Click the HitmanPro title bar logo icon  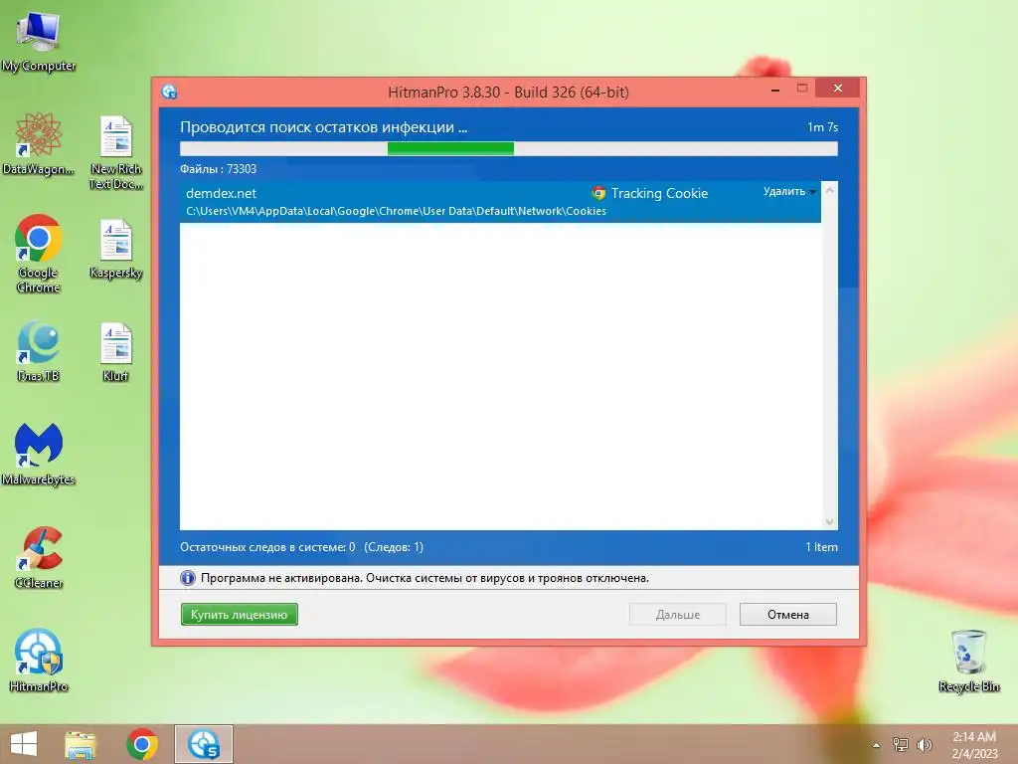(169, 92)
